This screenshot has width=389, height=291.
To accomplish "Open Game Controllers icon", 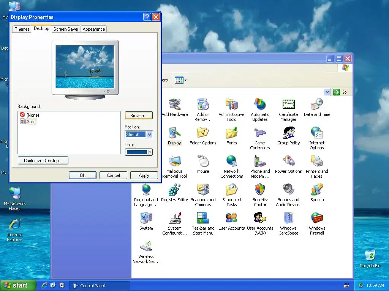I will pyautogui.click(x=260, y=138).
